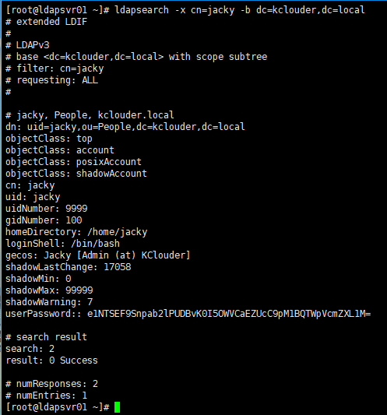Click the numEntries: 1 comment line
Screen dimensions: 387x415
[46, 396]
